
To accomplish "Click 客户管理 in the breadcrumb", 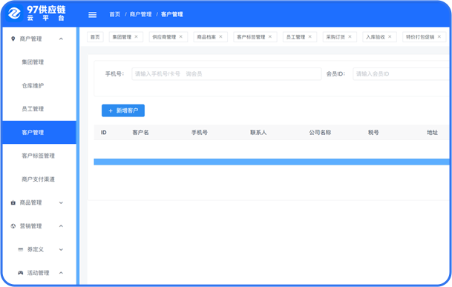I will (x=172, y=14).
